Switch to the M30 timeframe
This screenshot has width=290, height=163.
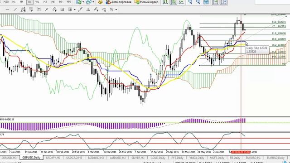pos(6,2)
